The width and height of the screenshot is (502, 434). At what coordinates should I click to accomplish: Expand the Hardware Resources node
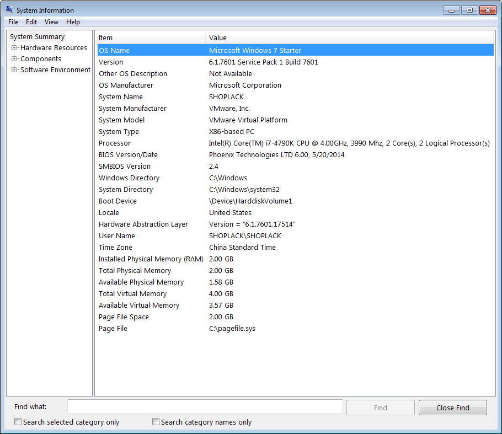[x=14, y=47]
